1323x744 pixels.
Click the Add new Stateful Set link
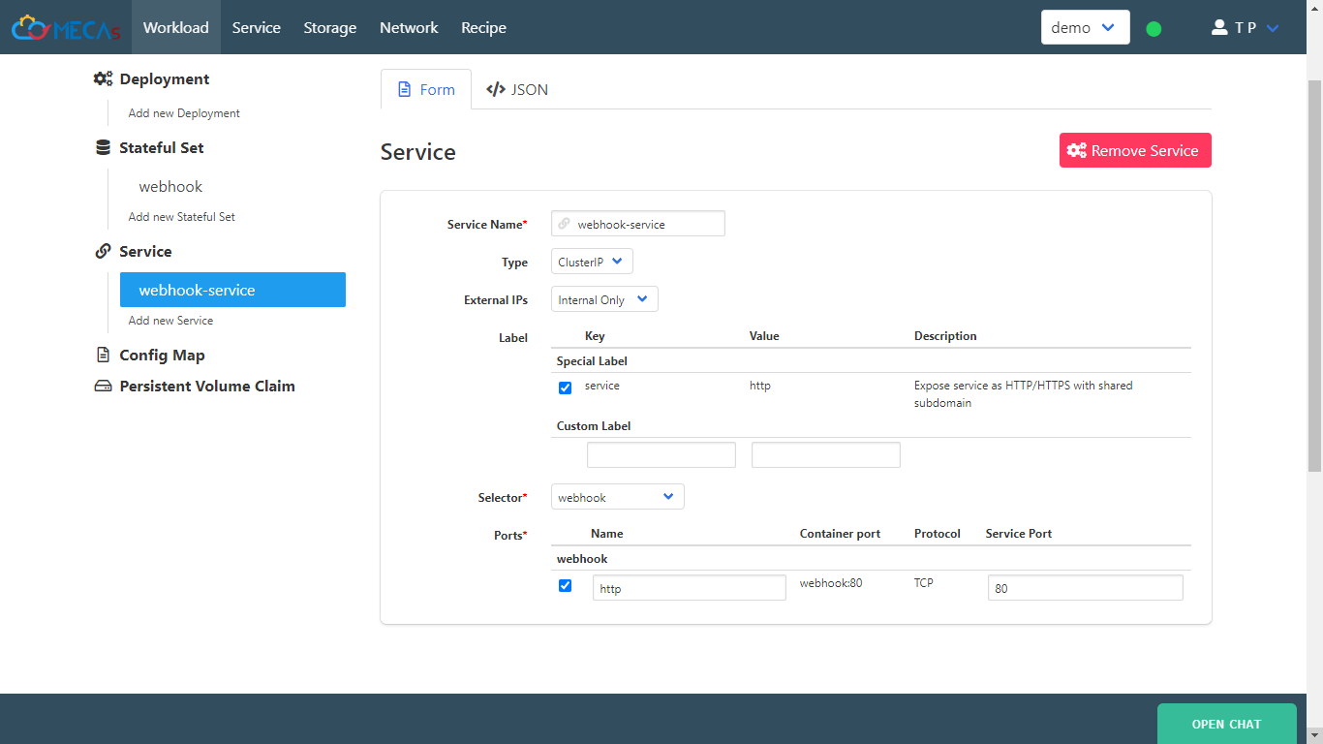pos(182,217)
